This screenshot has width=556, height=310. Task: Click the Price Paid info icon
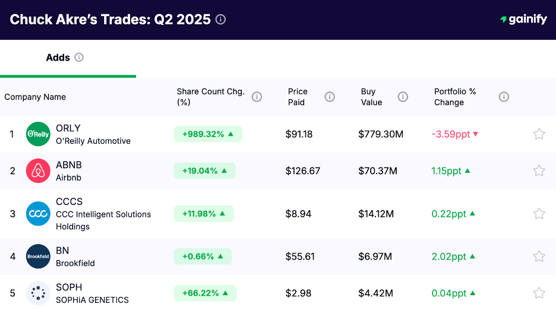tap(330, 96)
